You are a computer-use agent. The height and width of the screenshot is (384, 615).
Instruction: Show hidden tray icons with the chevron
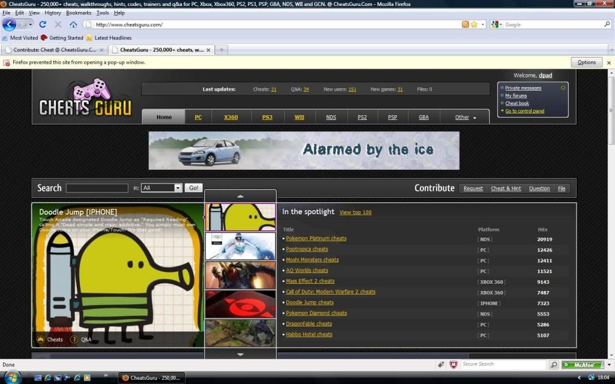(x=580, y=377)
